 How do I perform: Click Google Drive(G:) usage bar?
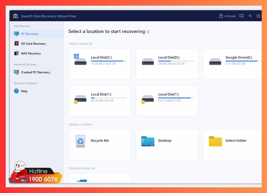[243, 61]
